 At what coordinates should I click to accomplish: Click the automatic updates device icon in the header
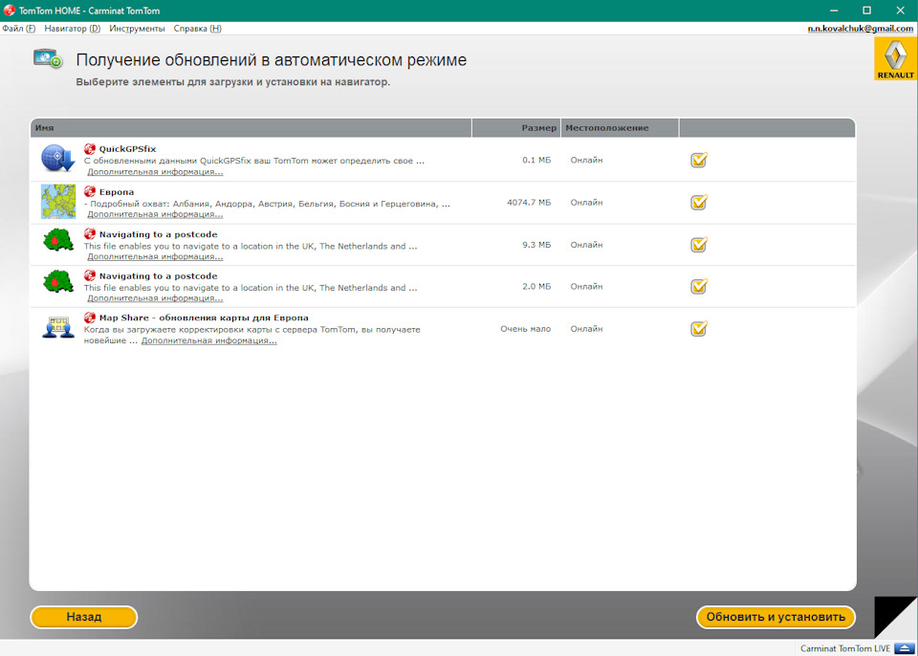tap(48, 58)
